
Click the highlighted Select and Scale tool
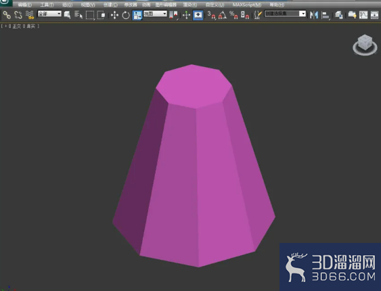coord(137,15)
